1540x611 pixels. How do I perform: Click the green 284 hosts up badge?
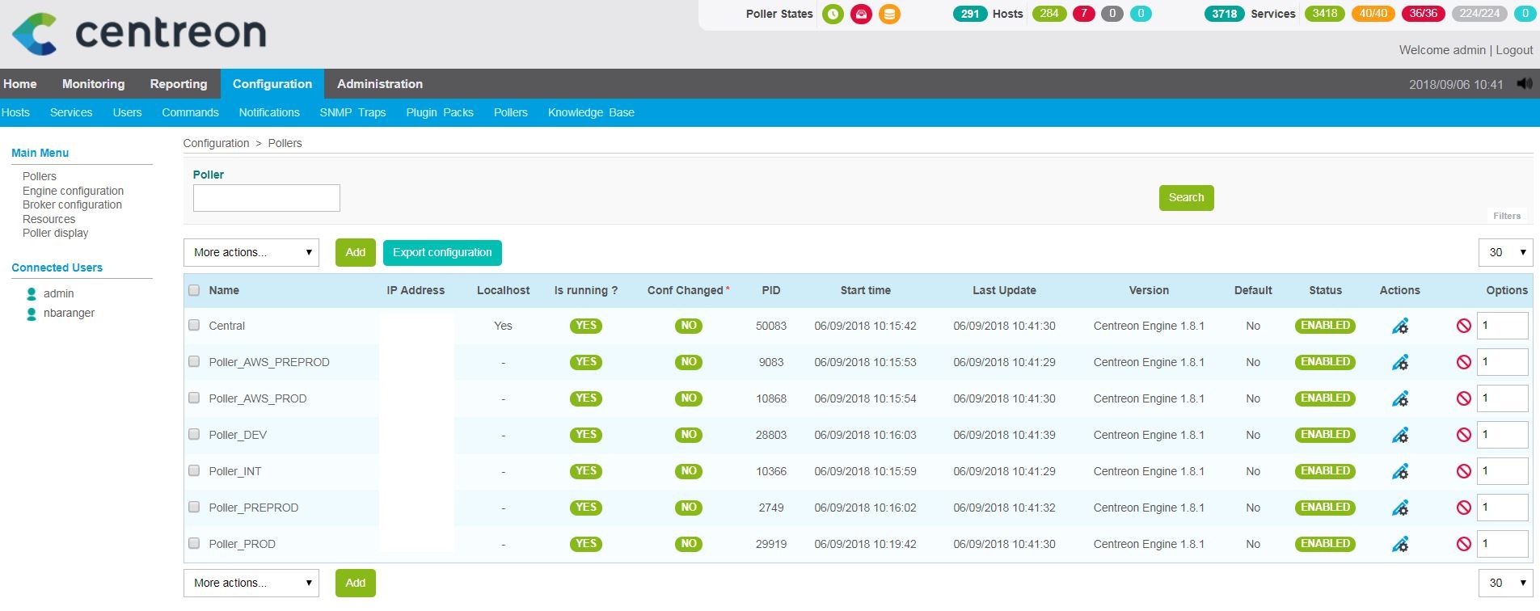coord(1049,14)
